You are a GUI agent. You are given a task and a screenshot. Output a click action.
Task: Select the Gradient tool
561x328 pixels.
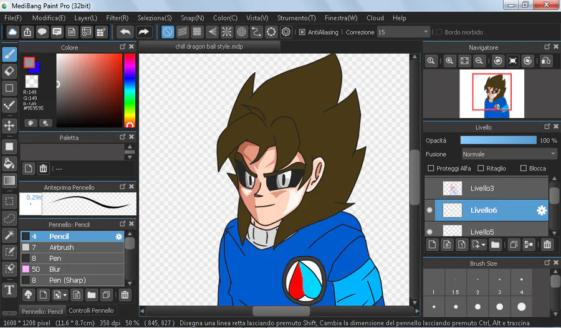[x=9, y=180]
